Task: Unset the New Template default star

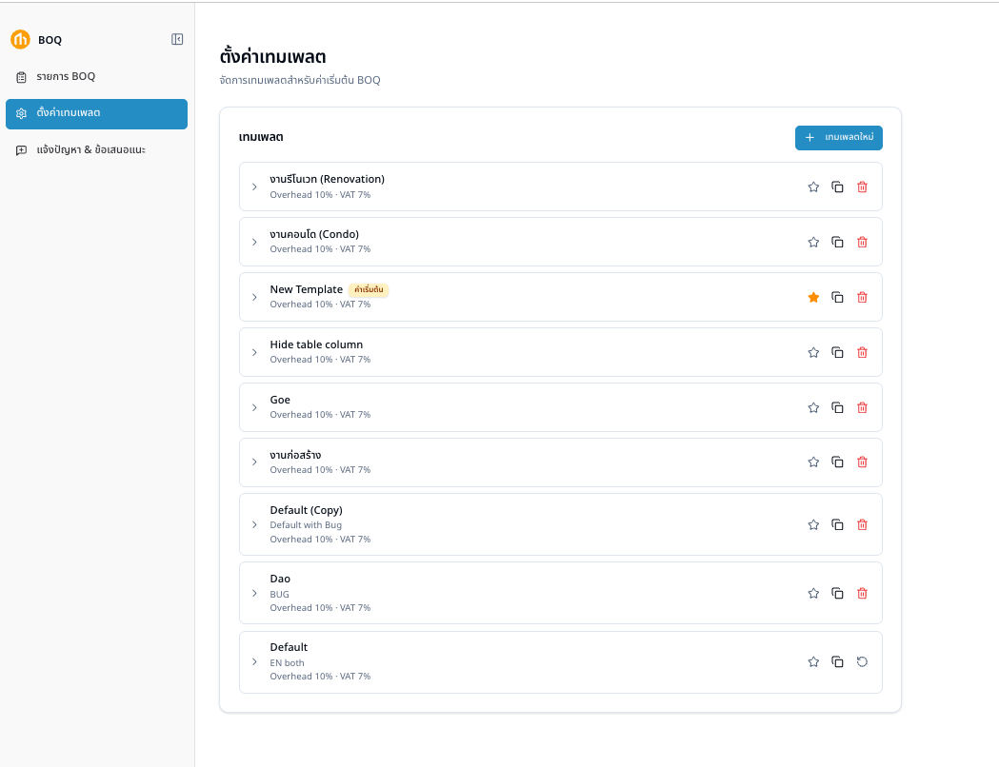Action: point(813,297)
